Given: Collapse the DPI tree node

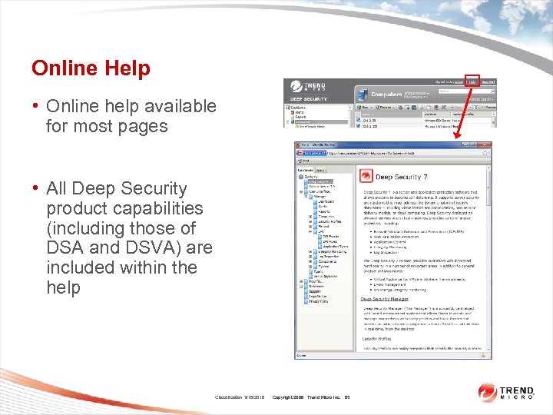Looking at the screenshot, I should 310,231.
